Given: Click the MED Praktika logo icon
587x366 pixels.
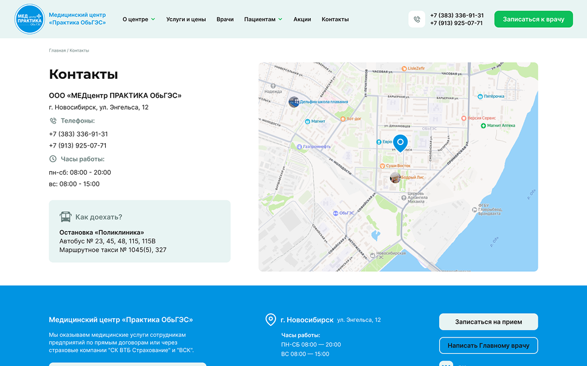Looking at the screenshot, I should (30, 19).
